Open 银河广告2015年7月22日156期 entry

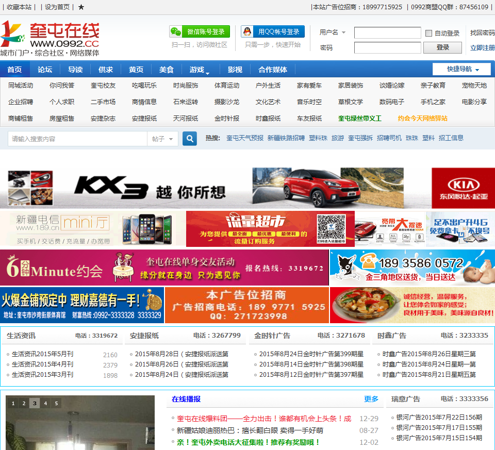click(x=439, y=417)
